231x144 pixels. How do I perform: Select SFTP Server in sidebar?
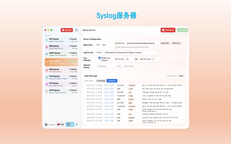pyautogui.click(x=62, y=91)
